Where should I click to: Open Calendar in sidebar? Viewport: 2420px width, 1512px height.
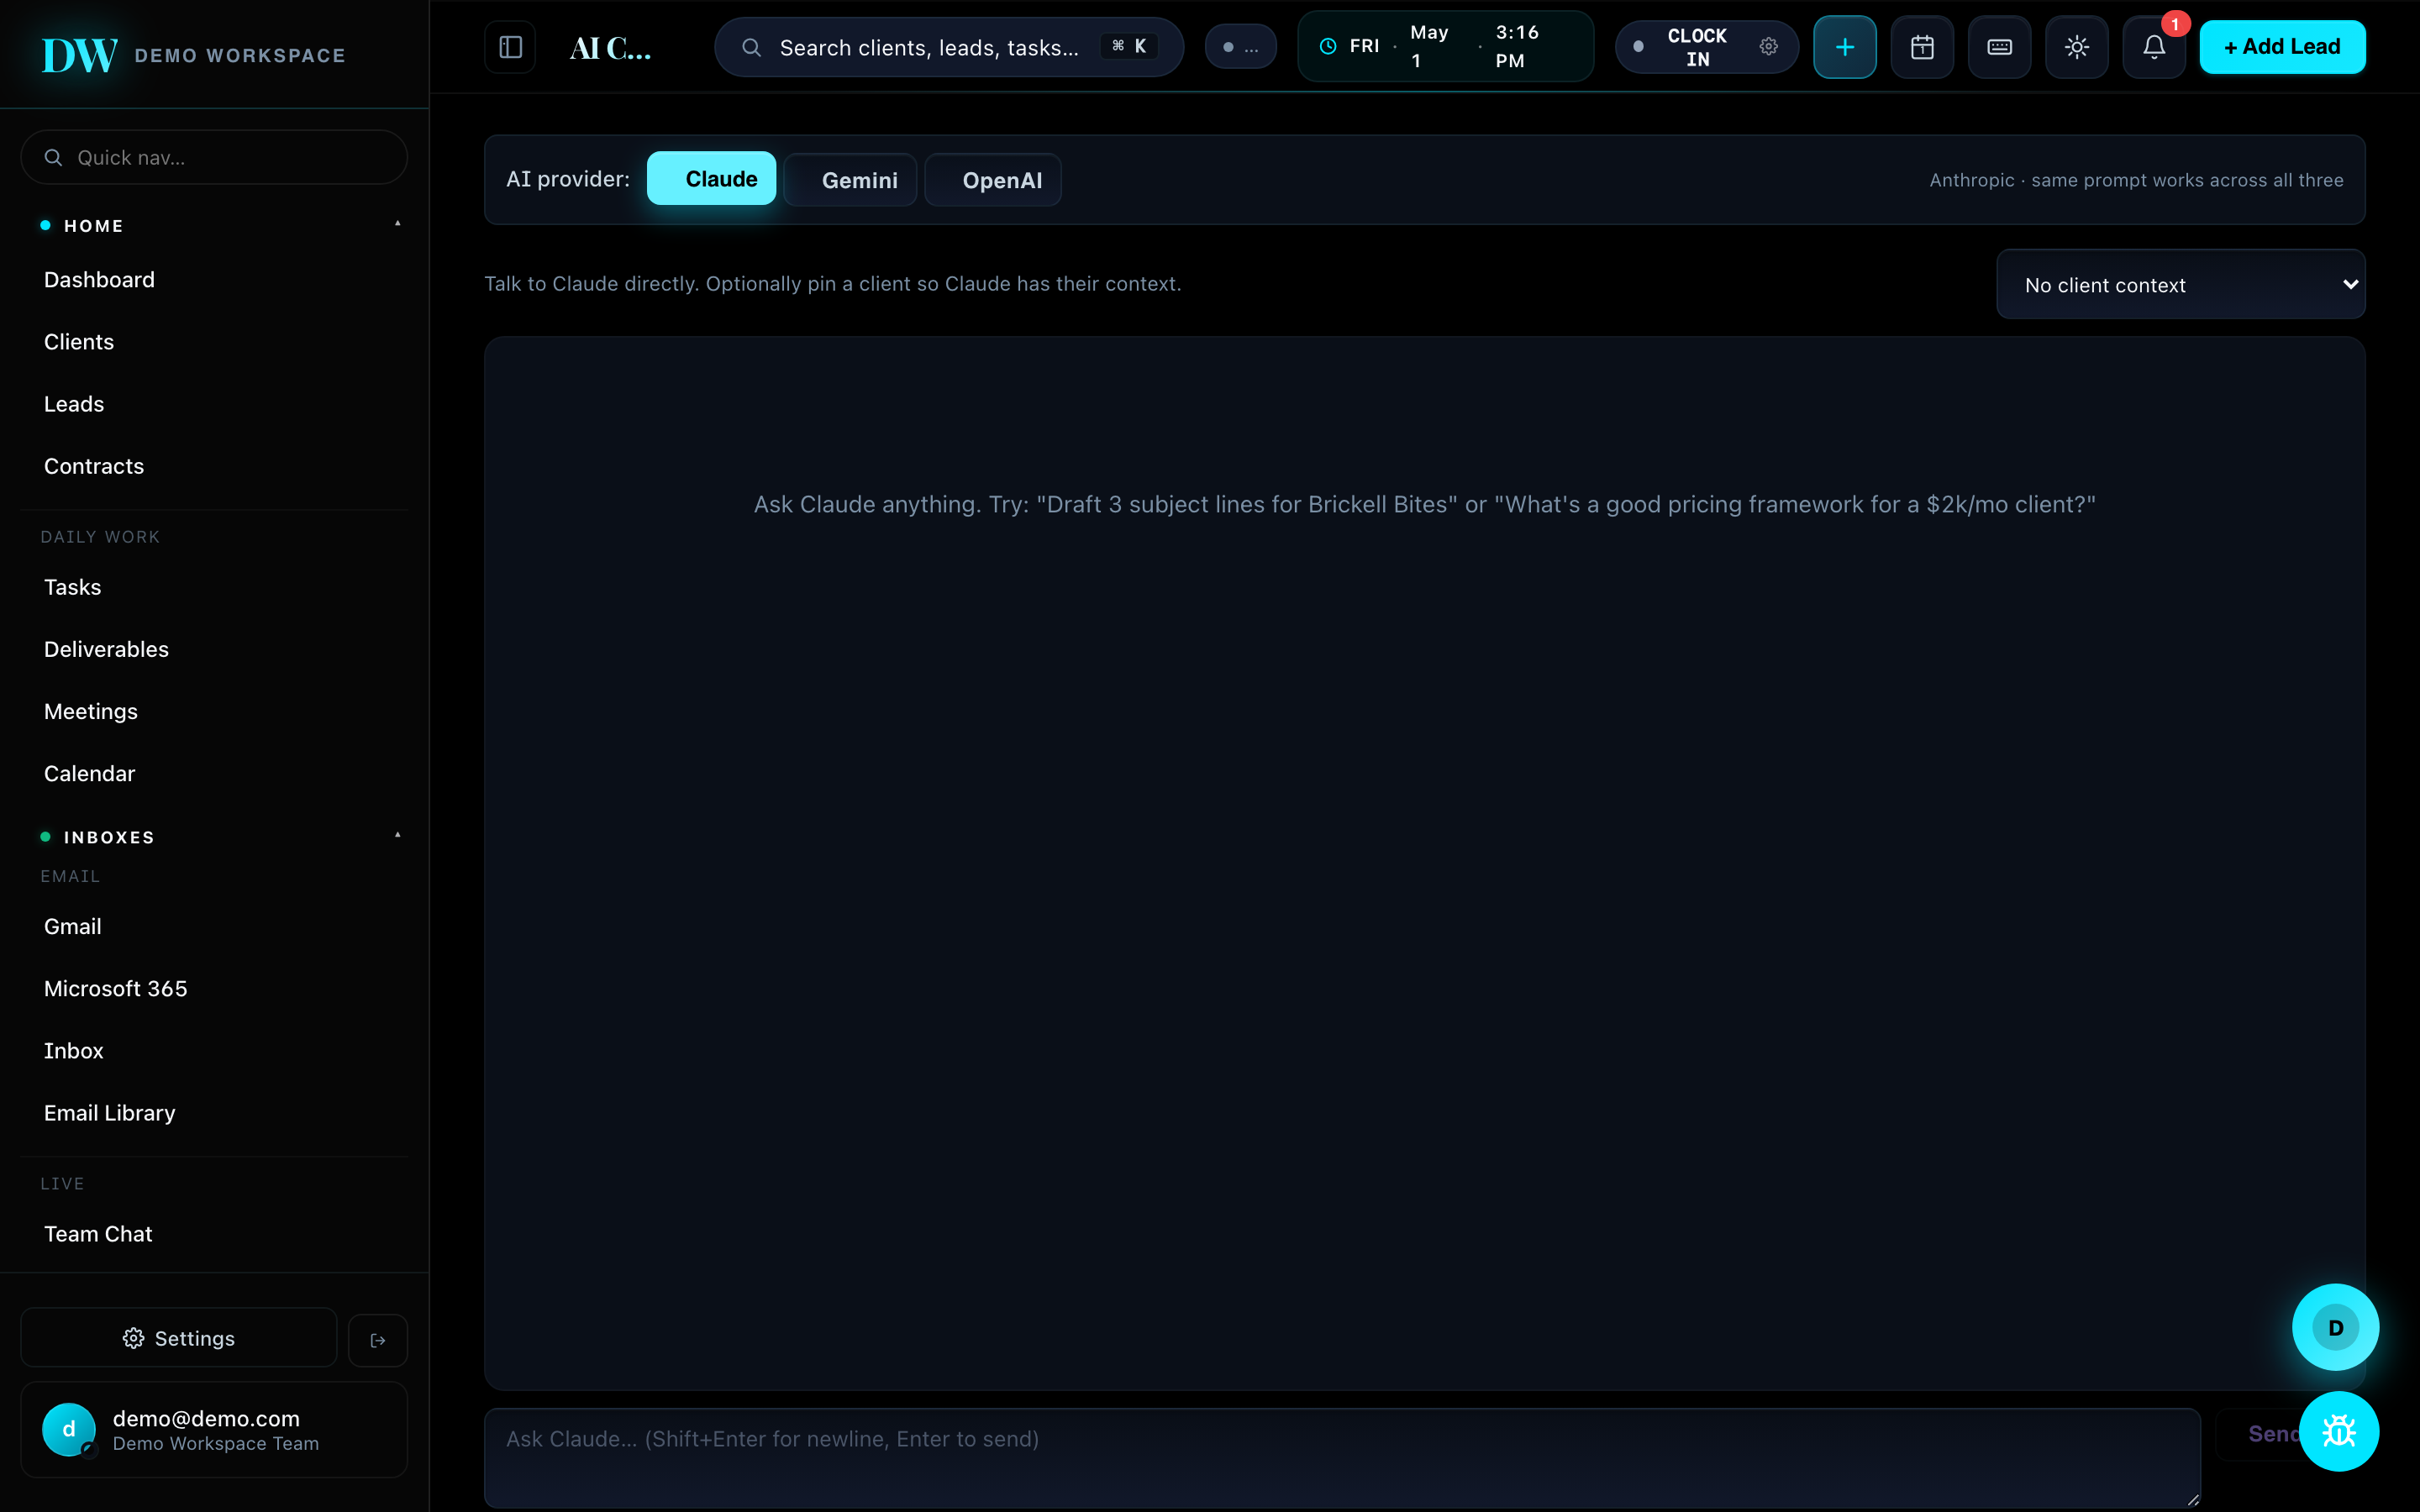[x=214, y=773]
